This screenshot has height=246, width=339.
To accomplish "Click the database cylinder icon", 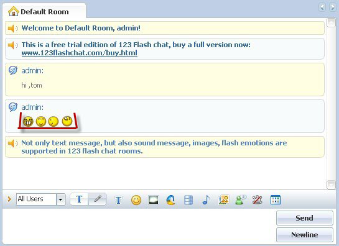I will tap(188, 200).
